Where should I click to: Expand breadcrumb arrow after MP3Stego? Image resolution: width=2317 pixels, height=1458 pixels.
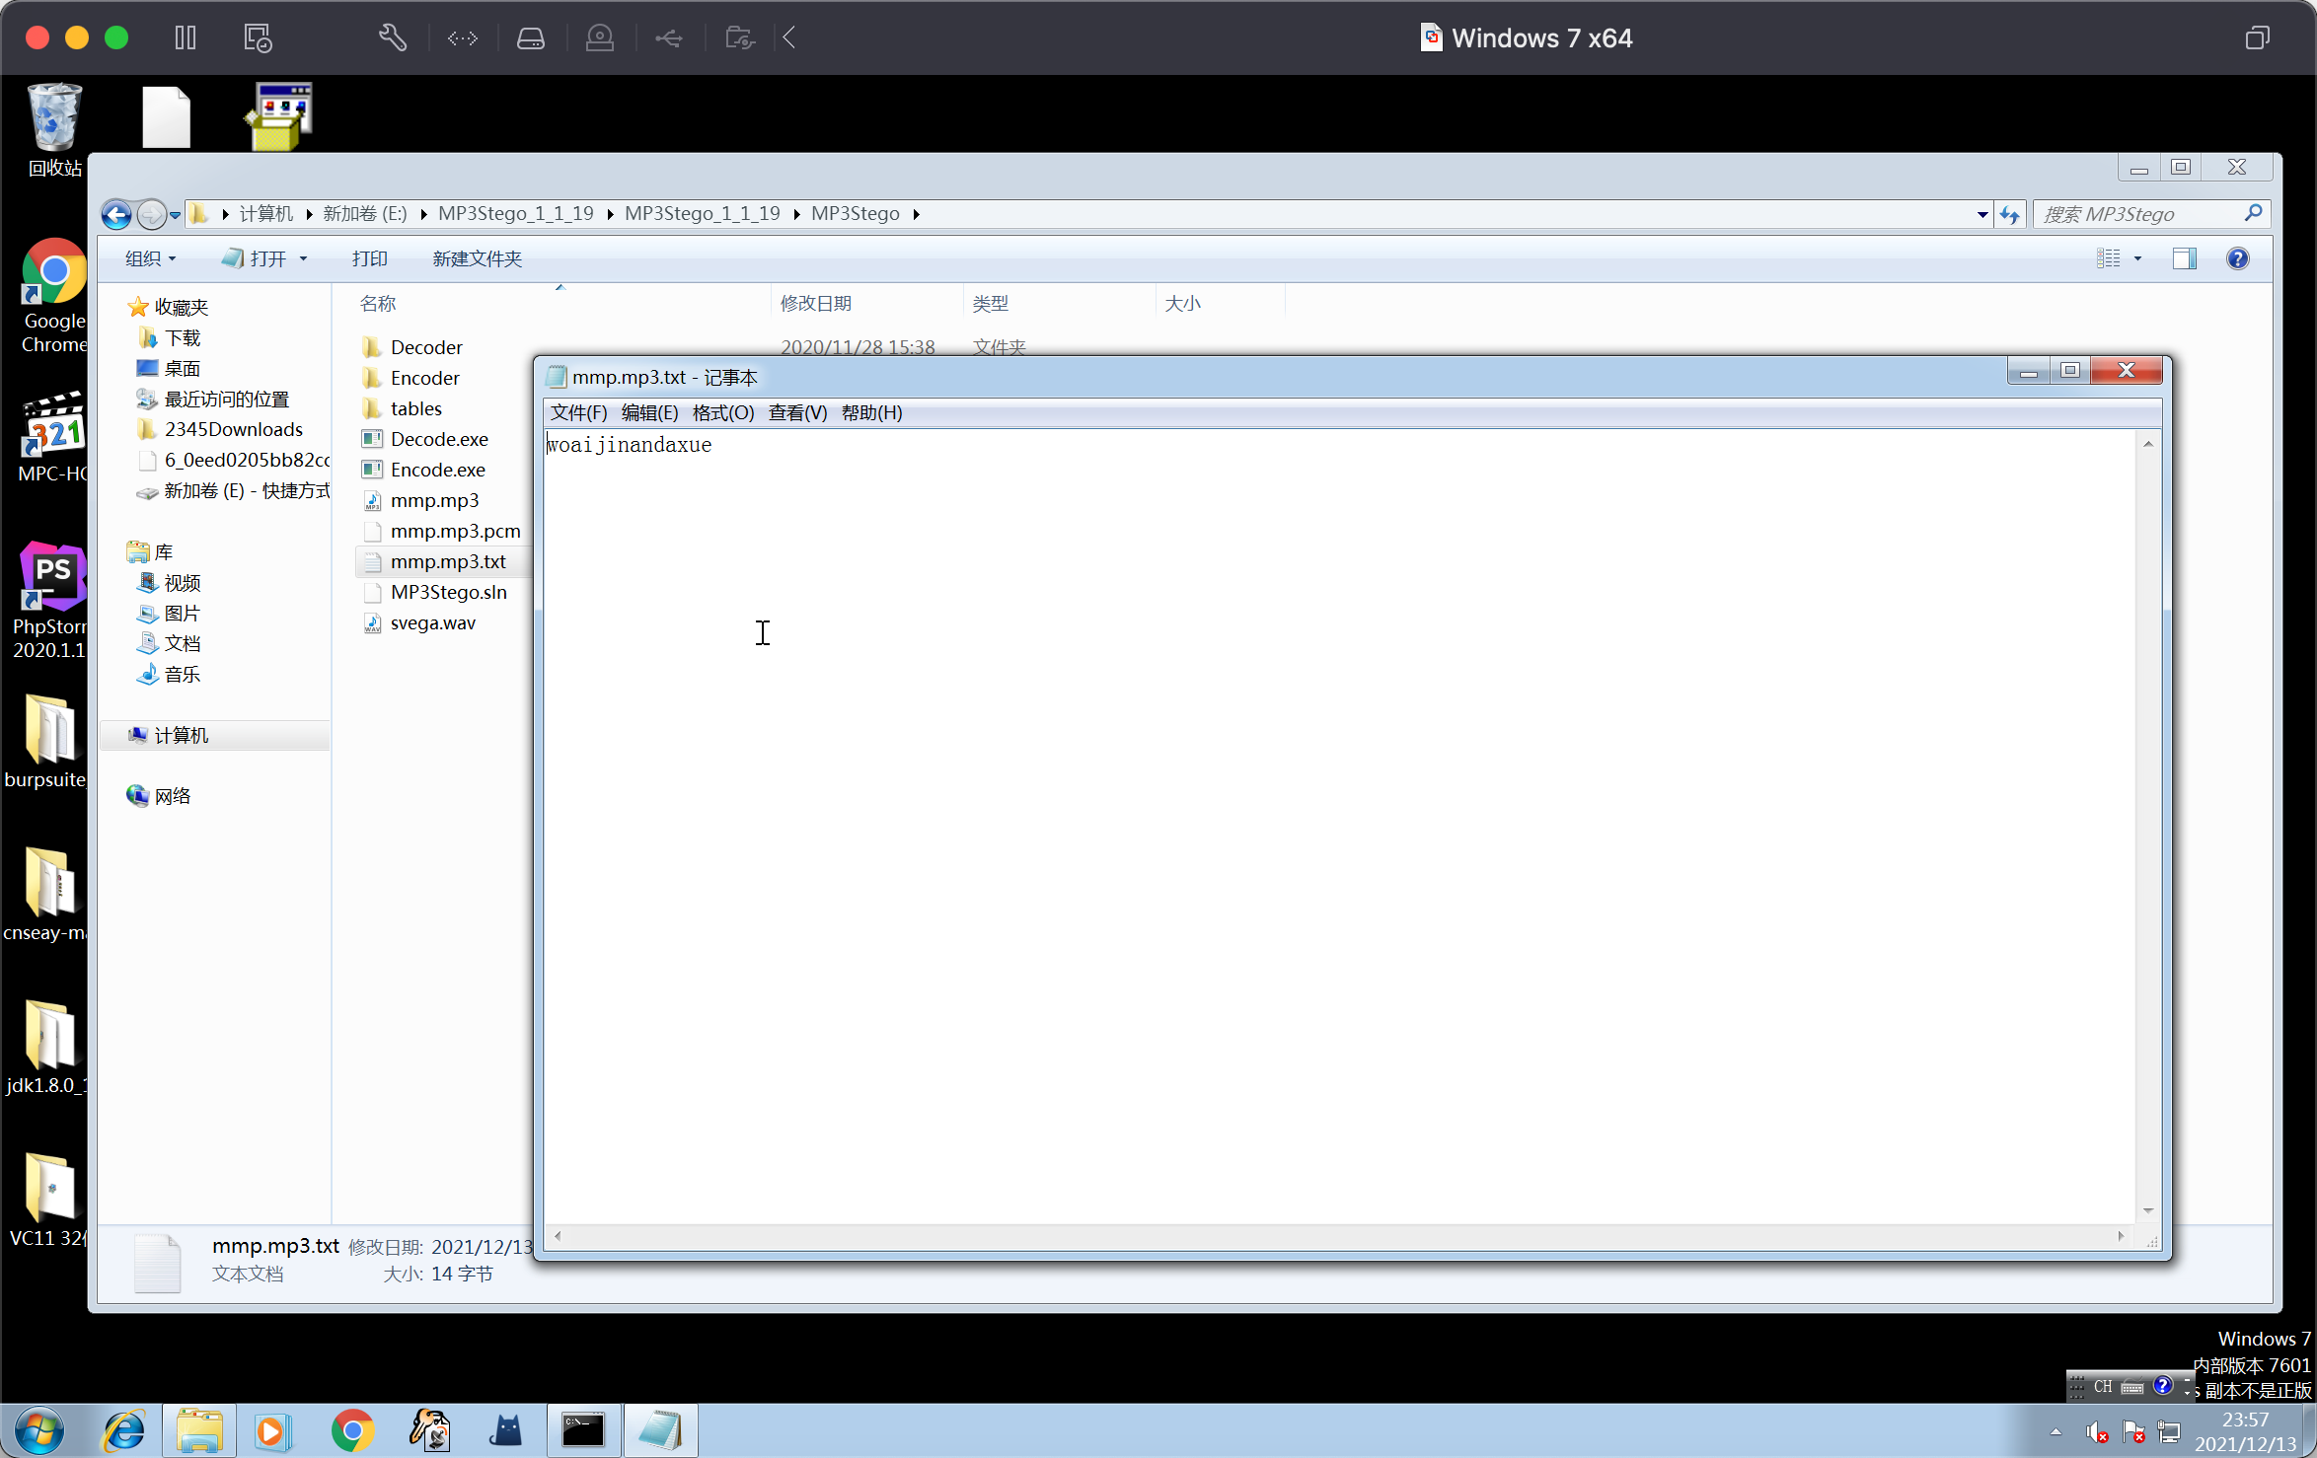[916, 214]
